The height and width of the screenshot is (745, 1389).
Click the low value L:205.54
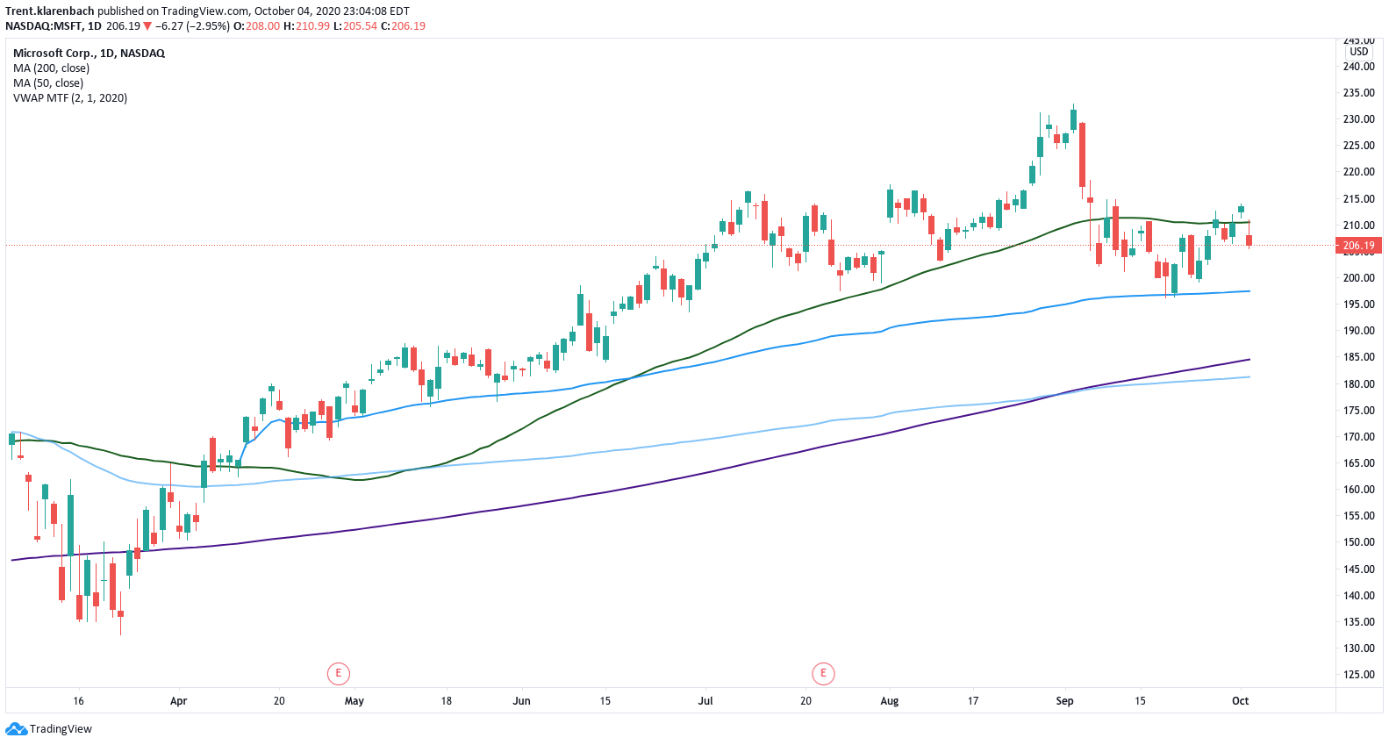coord(355,26)
